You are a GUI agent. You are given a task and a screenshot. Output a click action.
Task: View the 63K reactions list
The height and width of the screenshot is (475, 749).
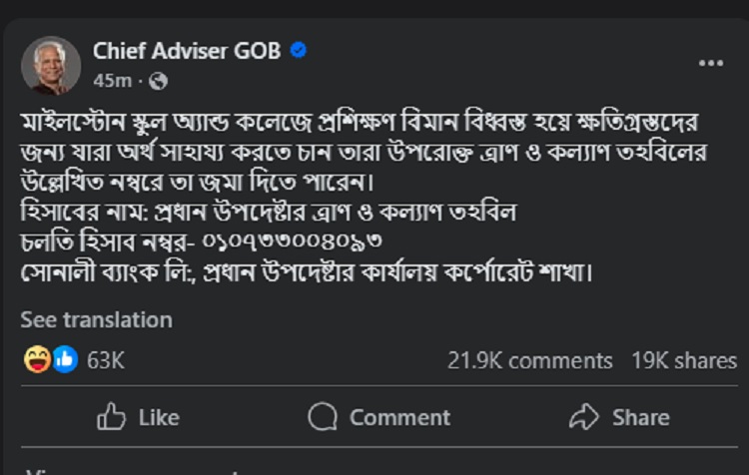tap(105, 361)
